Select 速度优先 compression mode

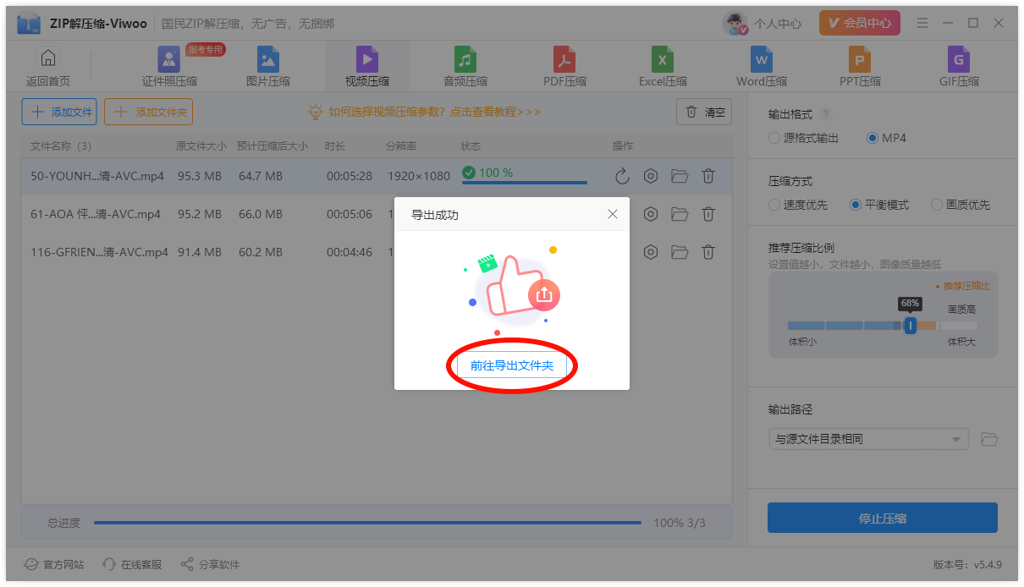pos(798,205)
